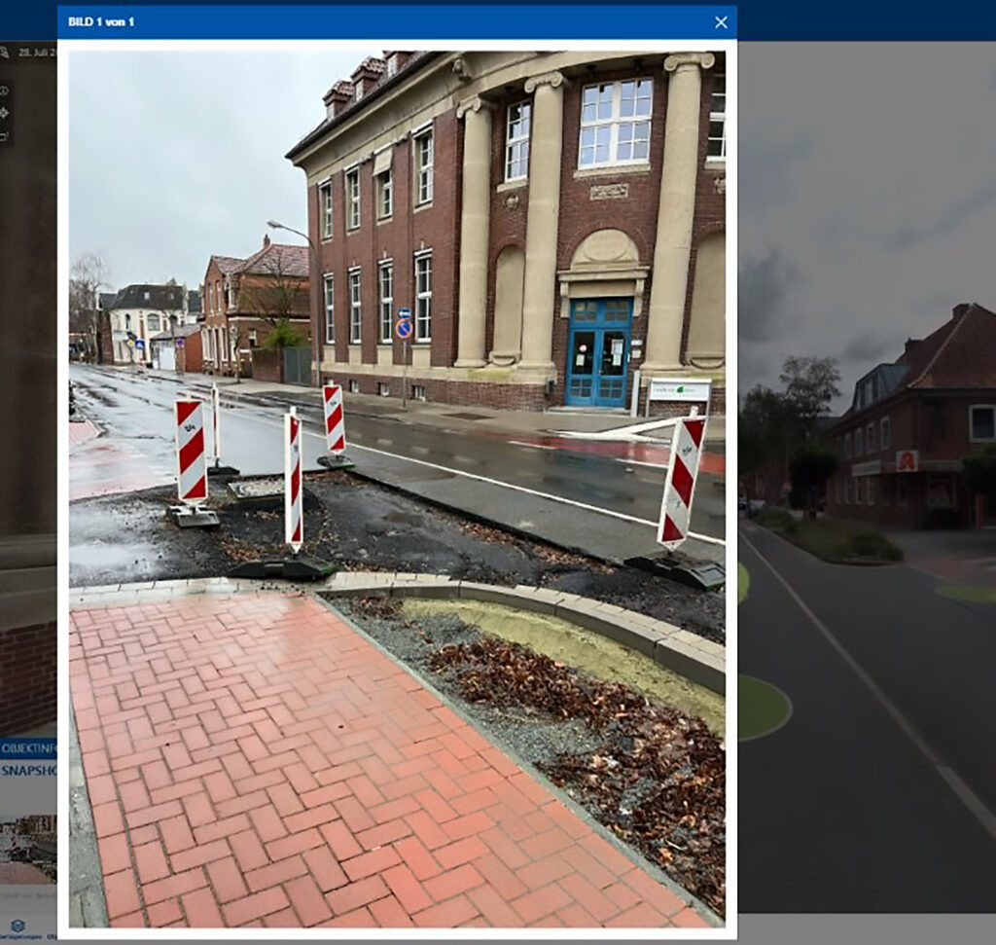Image resolution: width=996 pixels, height=945 pixels.
Task: Select the OBJEKTINFO panel header
Action: click(x=28, y=748)
